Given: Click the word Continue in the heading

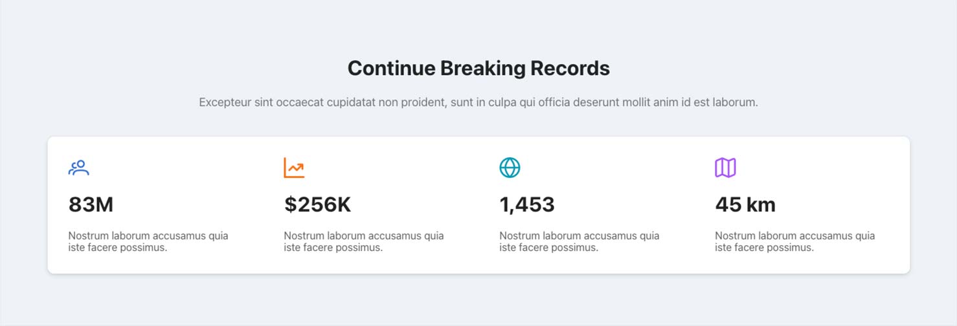Looking at the screenshot, I should click(392, 68).
